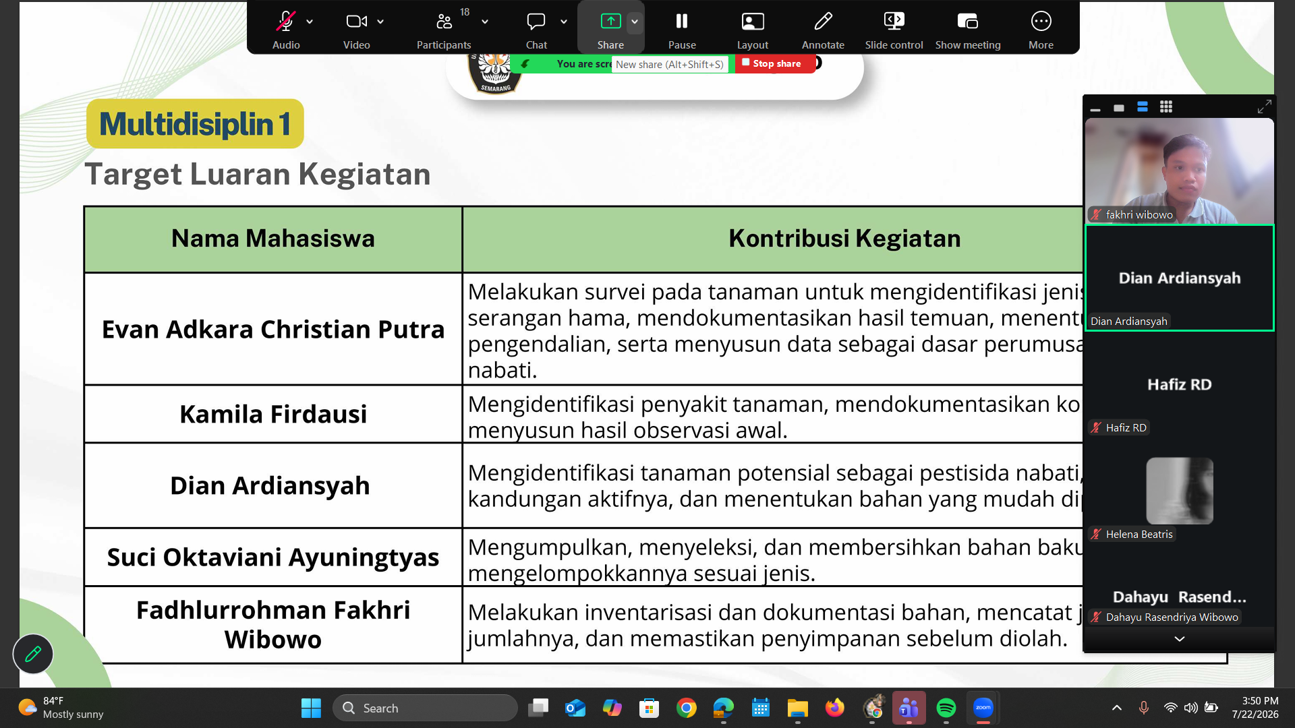Open Spotify from the taskbar
Viewport: 1295px width, 728px height.
[946, 708]
